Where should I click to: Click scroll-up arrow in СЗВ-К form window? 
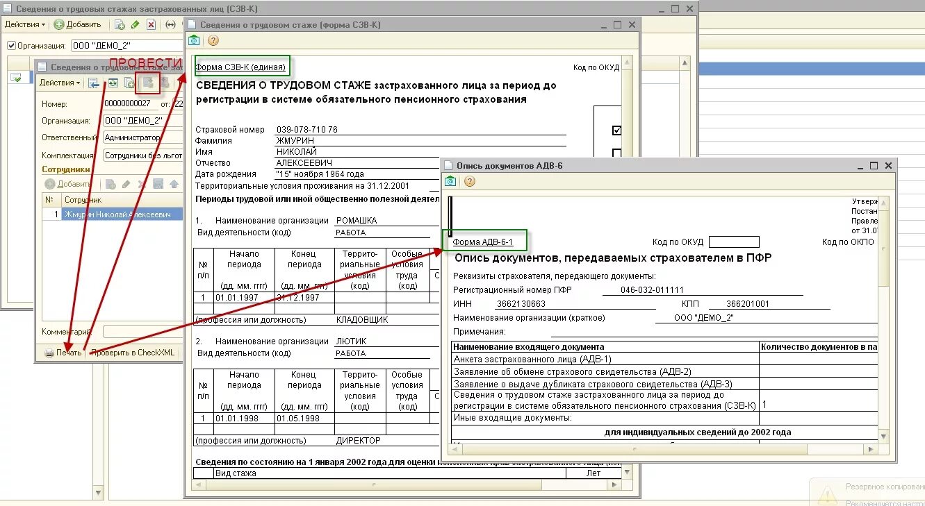pos(628,62)
